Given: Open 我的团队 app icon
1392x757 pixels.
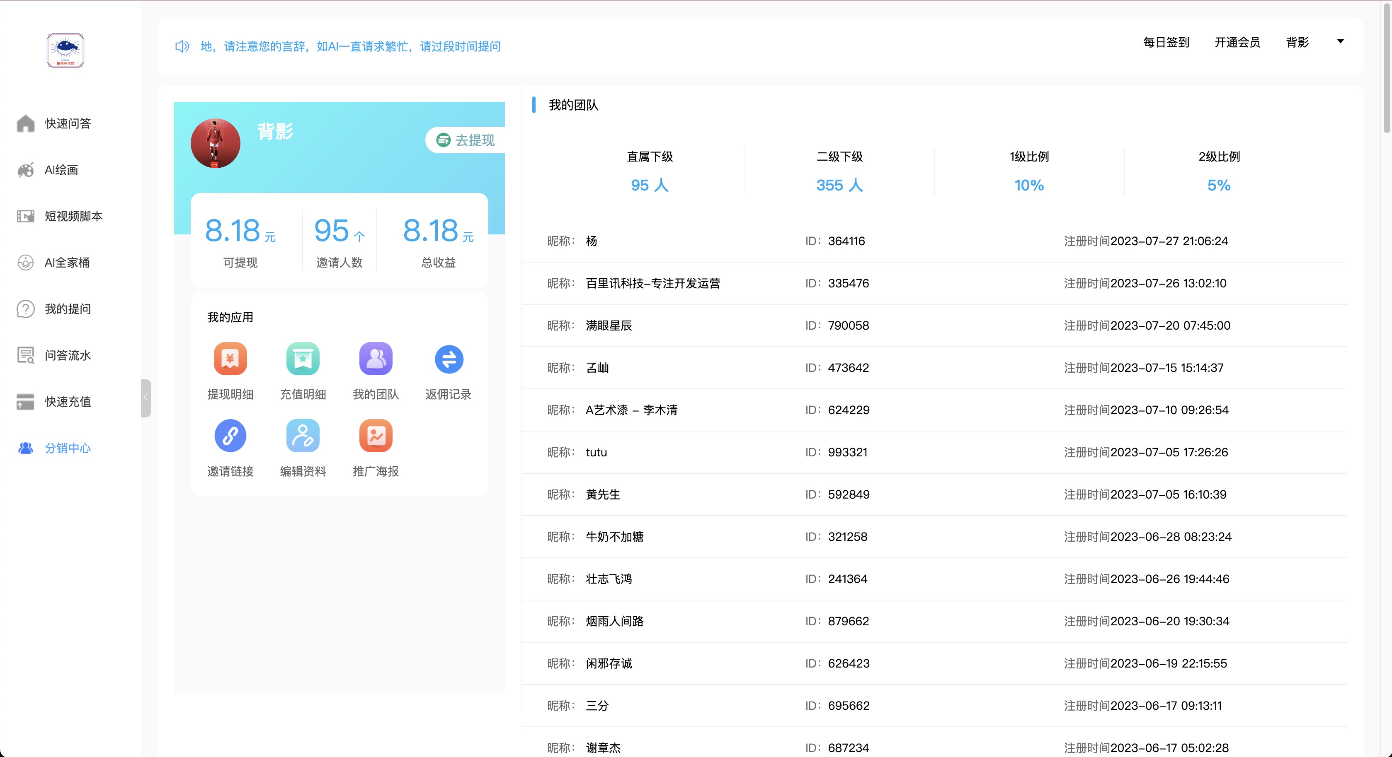Looking at the screenshot, I should (376, 359).
